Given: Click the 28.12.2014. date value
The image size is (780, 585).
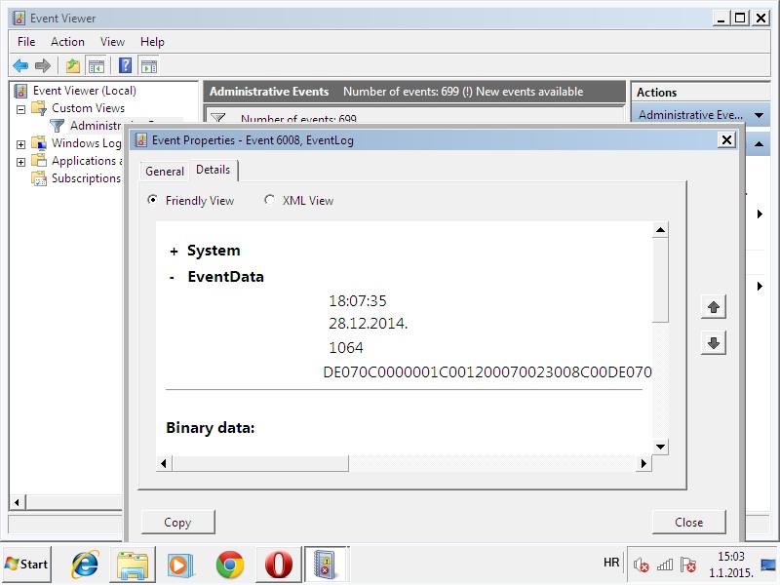Looking at the screenshot, I should (369, 324).
